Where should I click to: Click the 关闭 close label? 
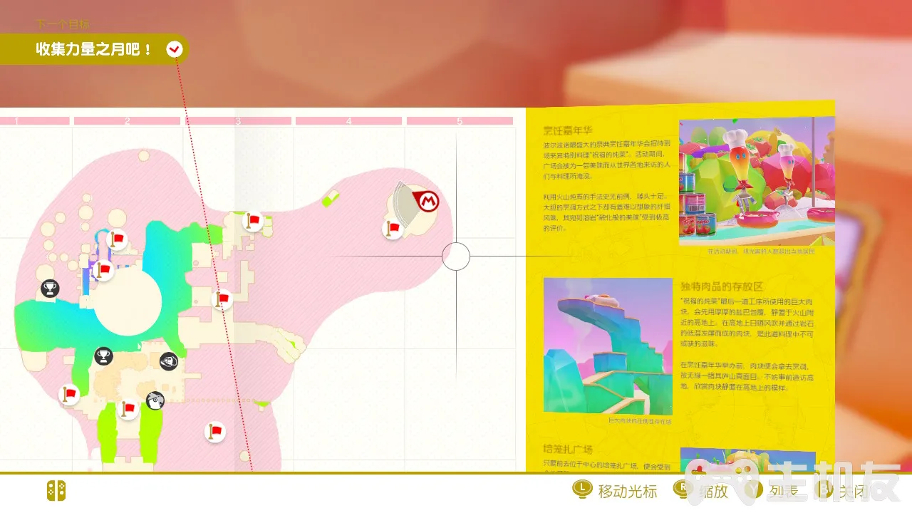click(854, 491)
